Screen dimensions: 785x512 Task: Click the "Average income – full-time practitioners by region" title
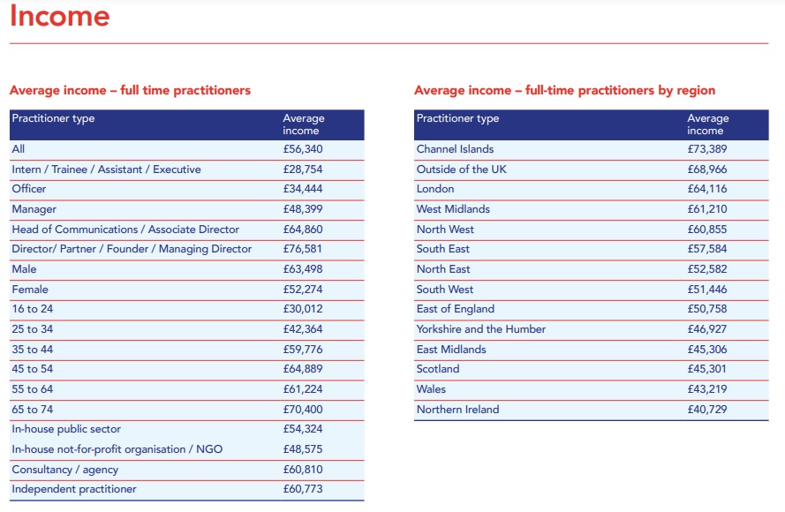coord(564,90)
